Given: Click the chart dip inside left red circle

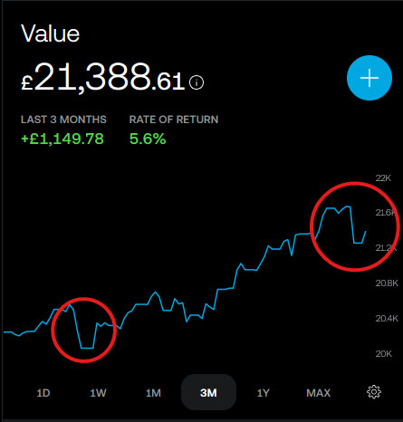Looking at the screenshot, I should [x=87, y=348].
